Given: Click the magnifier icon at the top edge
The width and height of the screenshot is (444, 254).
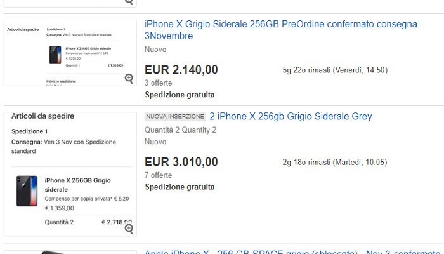Looking at the screenshot, I should [129, 2].
